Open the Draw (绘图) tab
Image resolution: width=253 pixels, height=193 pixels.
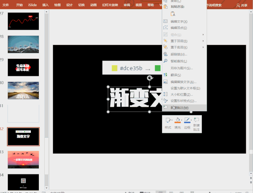[57, 5]
